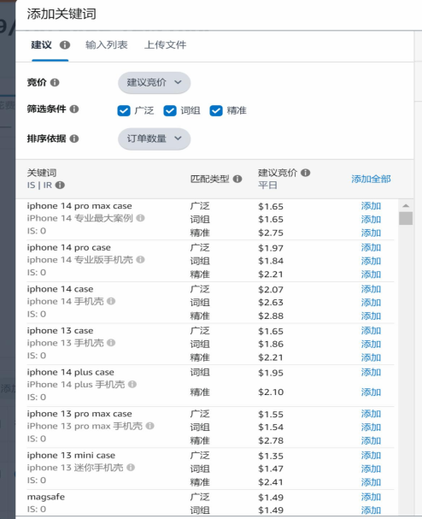Add iphone 14 plus case 精准 $2.10

(x=371, y=392)
